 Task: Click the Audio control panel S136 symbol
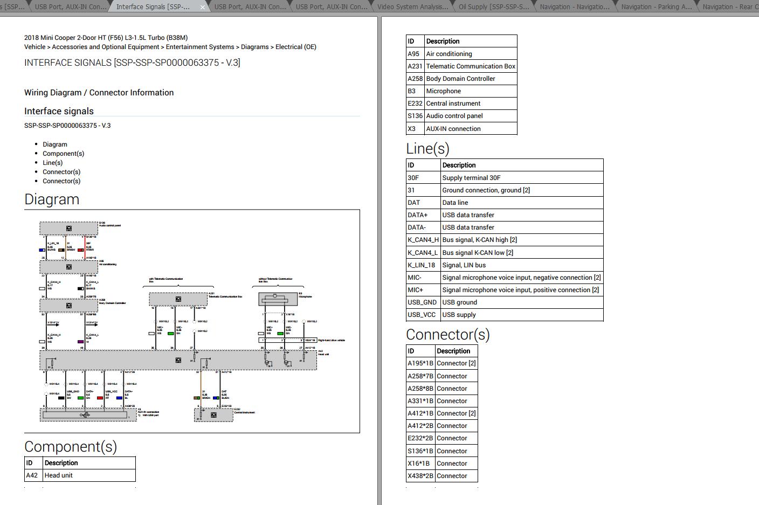click(68, 229)
